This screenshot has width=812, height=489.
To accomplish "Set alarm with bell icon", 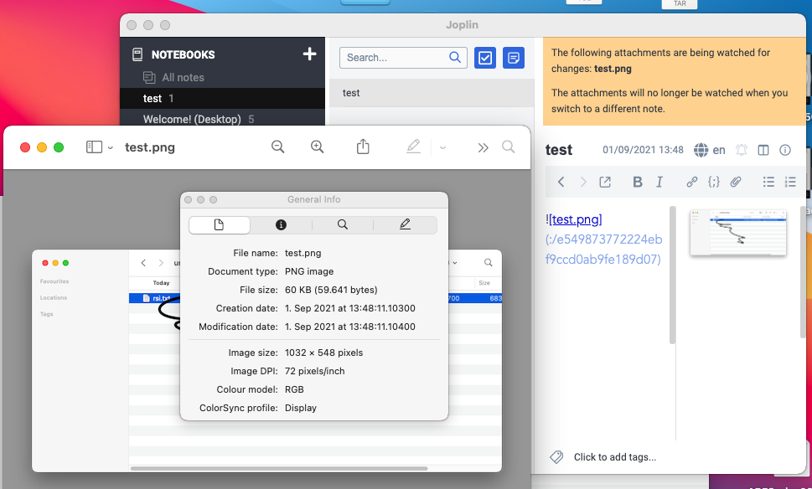I will tap(742, 150).
